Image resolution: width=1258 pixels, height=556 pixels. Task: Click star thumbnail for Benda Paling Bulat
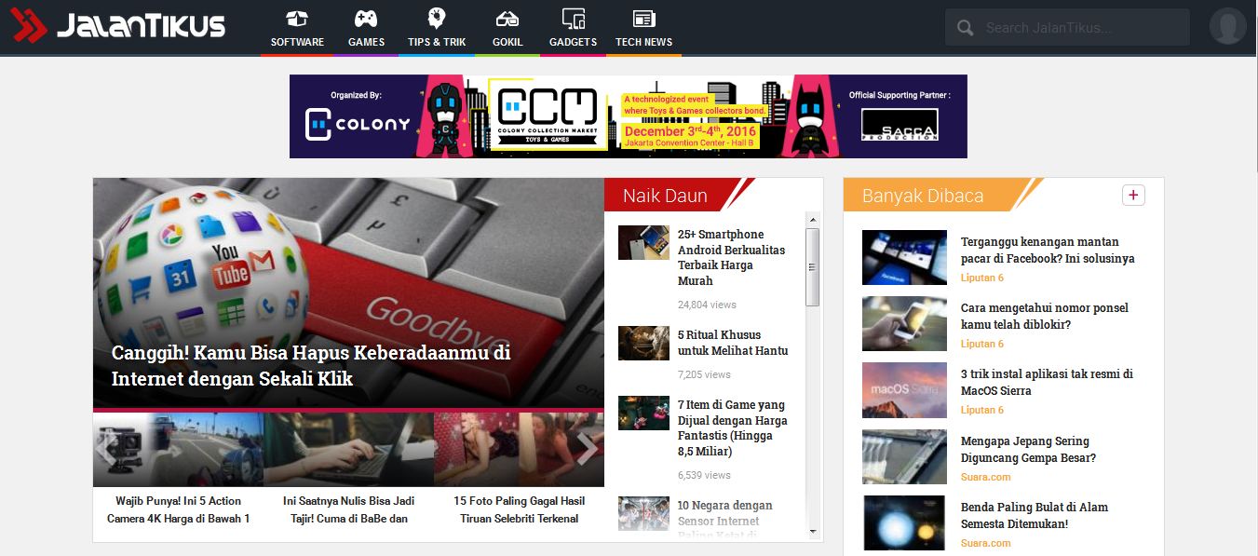point(904,523)
